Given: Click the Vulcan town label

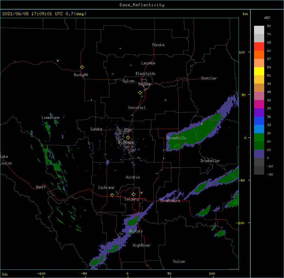Looking at the screenshot, I should point(179,261).
